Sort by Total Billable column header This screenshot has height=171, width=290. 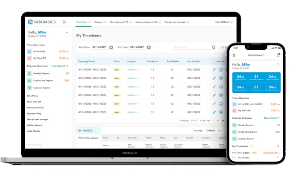click(x=173, y=61)
